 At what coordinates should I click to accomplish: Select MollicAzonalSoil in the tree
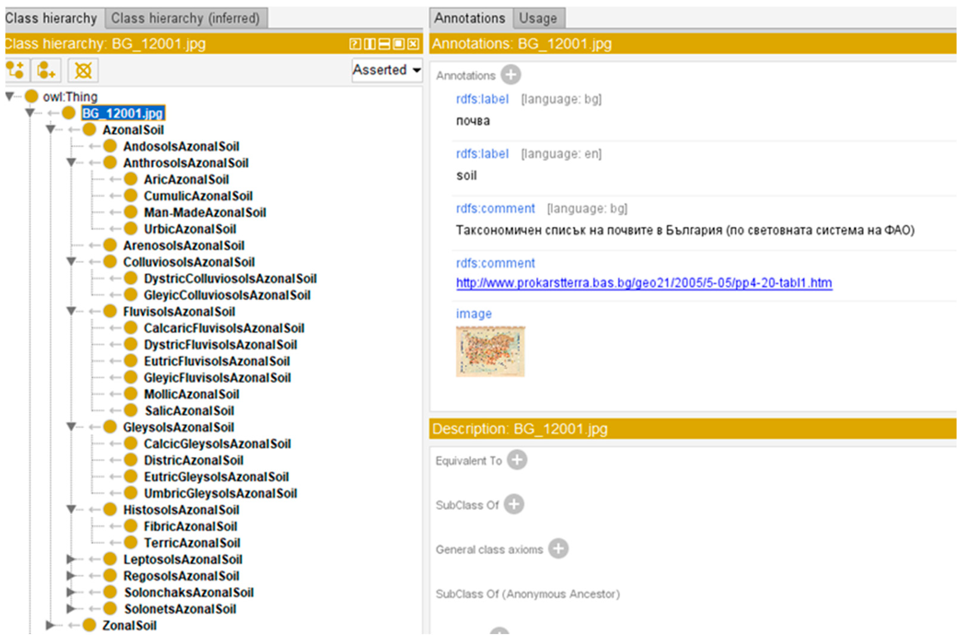(191, 394)
